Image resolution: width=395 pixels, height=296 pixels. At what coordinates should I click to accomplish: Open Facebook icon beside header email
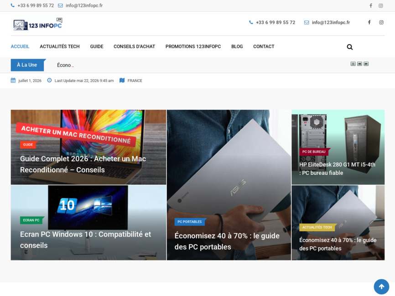(369, 22)
